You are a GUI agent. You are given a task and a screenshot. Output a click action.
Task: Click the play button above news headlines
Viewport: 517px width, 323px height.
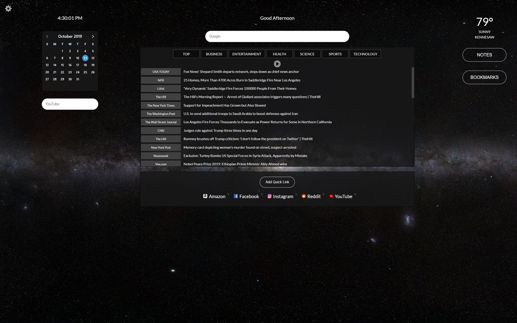point(277,63)
